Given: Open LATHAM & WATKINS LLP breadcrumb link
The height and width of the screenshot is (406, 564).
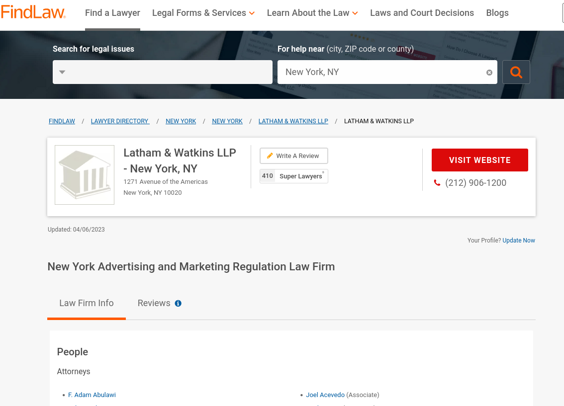Looking at the screenshot, I should [x=293, y=121].
